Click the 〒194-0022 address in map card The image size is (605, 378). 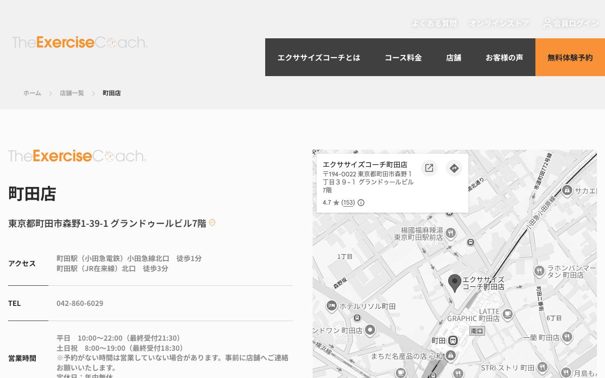pyautogui.click(x=368, y=182)
